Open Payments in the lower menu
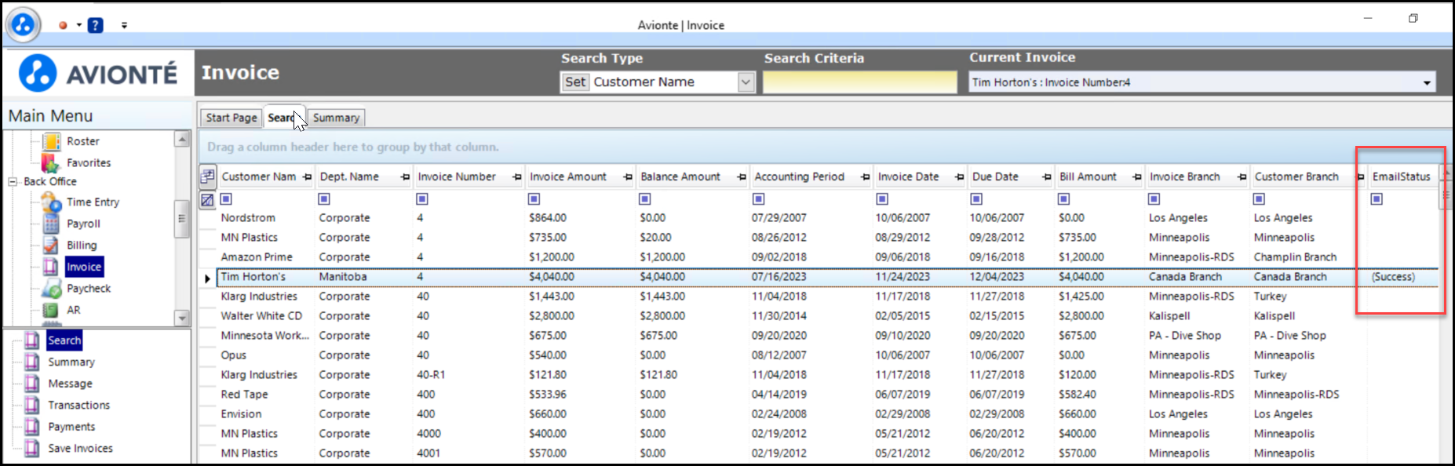Viewport: 1455px width, 466px height. pos(71,427)
